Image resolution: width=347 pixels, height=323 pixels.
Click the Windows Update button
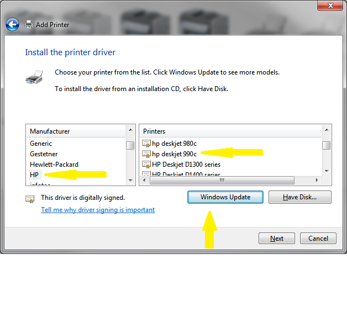click(225, 197)
